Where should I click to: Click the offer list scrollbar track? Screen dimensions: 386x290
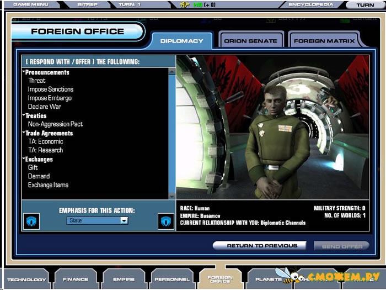tap(172, 134)
